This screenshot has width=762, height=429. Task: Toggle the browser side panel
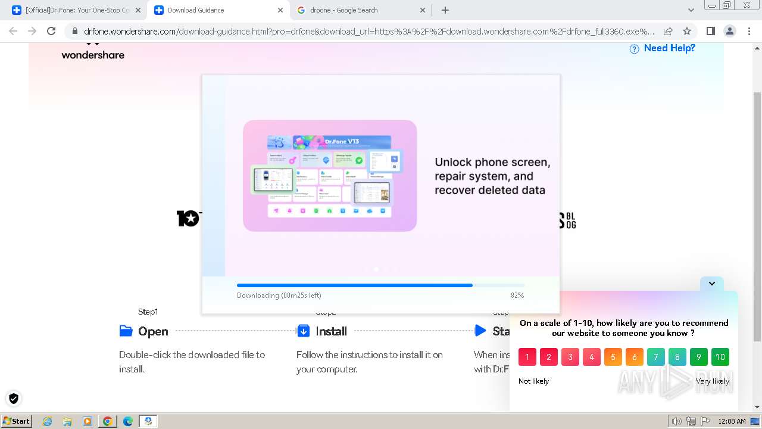[710, 32]
